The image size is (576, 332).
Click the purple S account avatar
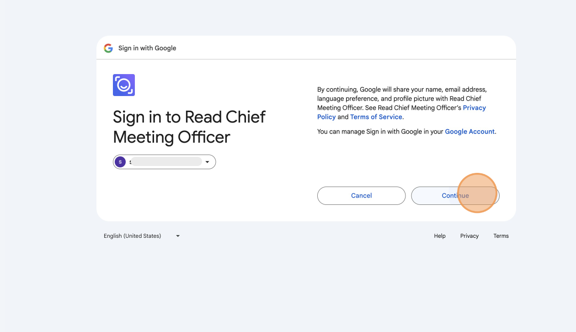(x=120, y=162)
